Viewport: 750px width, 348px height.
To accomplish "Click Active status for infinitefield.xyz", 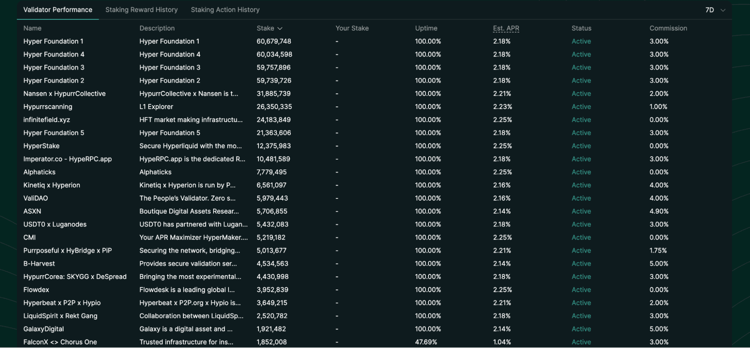I will (581, 120).
